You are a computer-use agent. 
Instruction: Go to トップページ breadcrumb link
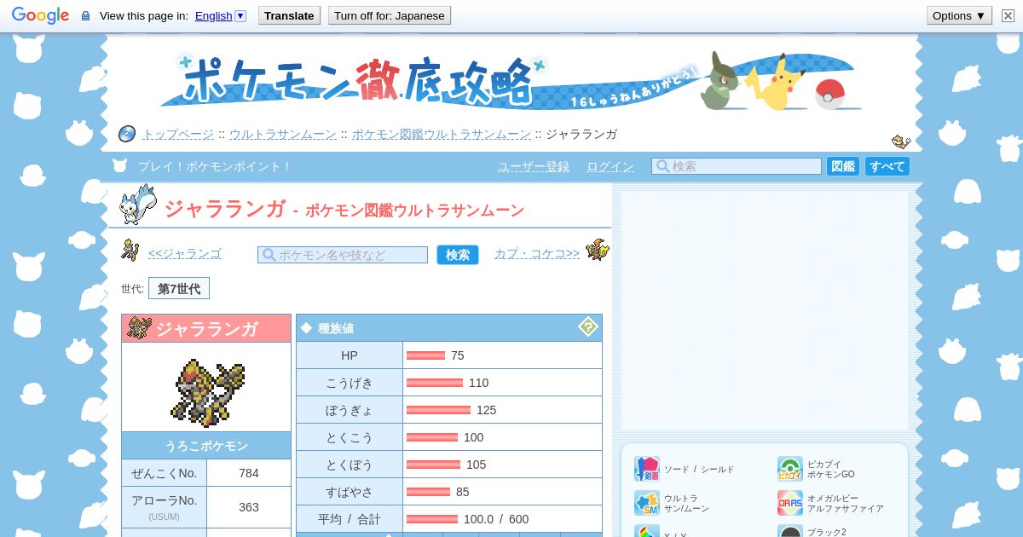tap(178, 134)
